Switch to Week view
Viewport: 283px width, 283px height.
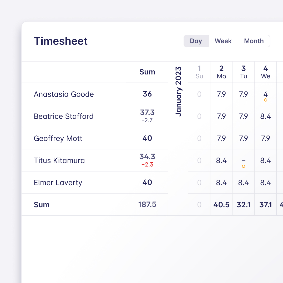tap(223, 41)
